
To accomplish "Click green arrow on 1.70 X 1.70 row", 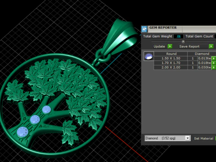I will point(214,63).
